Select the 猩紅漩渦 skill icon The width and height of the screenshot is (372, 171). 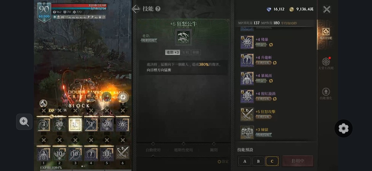pos(247,96)
